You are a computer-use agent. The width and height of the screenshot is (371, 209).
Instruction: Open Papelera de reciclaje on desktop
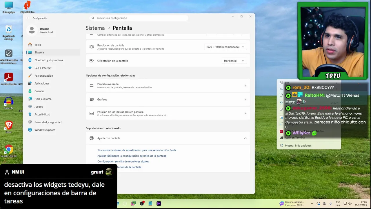pyautogui.click(x=8, y=33)
